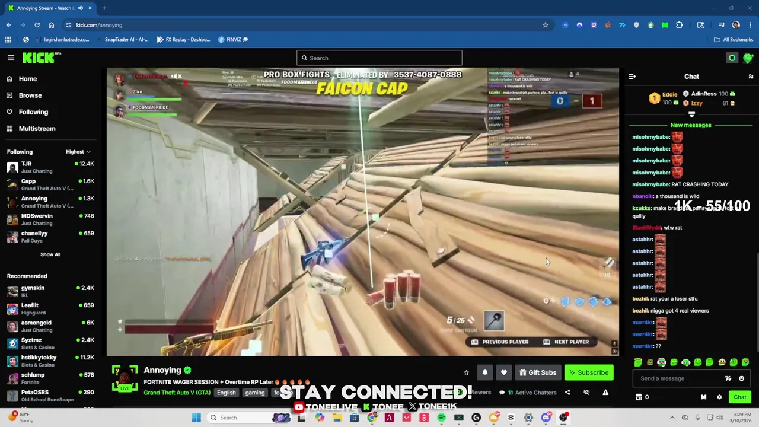This screenshot has height=427, width=759.
Task: Open the Grand Theft Auto V category link
Action: (177, 393)
